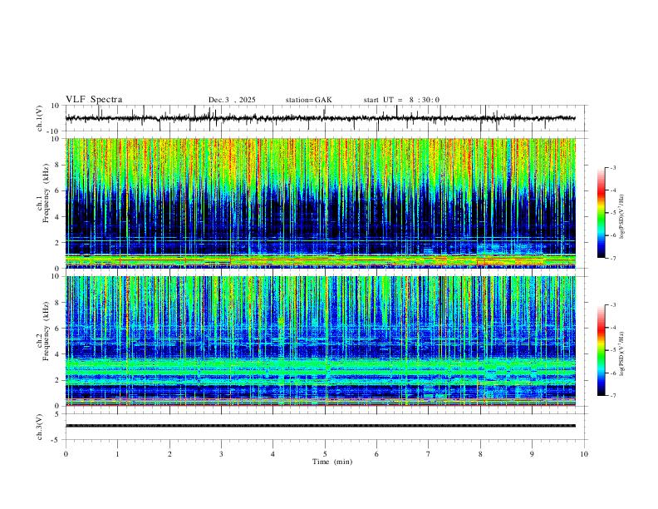Click the '5' tick label on time axis
Screen dimensions: 658x509
coord(325,454)
